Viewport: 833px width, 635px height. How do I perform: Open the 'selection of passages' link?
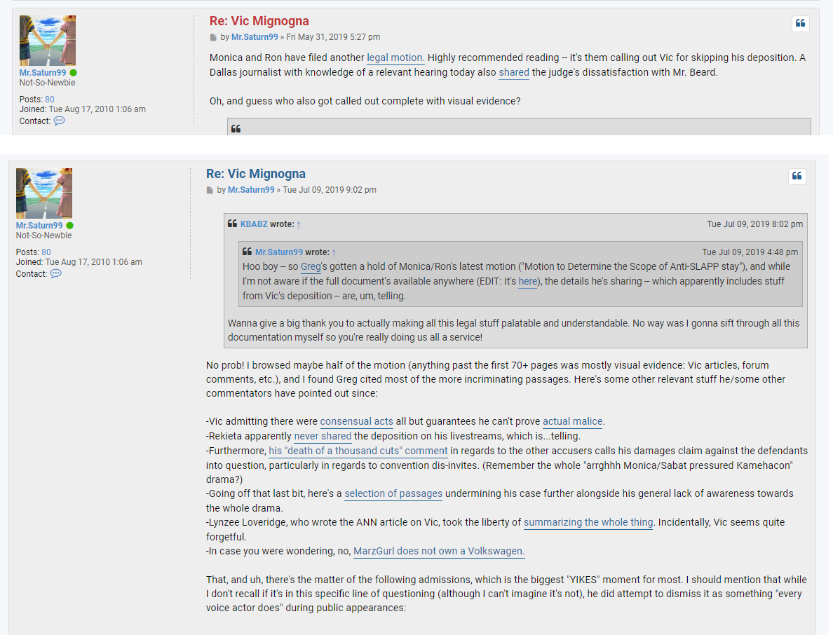point(393,493)
